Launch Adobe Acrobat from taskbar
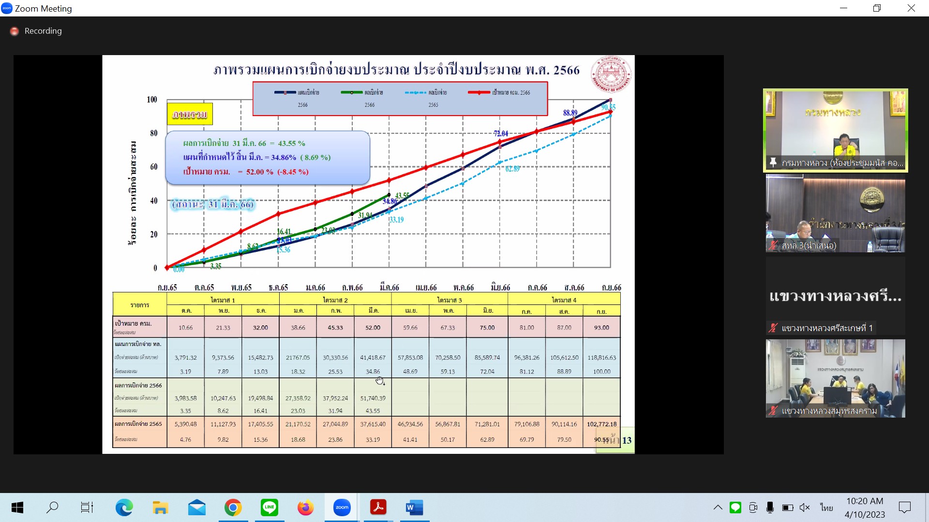This screenshot has height=522, width=929. 378,507
